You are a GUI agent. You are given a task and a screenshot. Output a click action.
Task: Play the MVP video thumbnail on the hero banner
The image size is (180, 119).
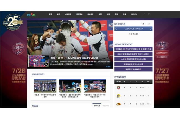[39, 61]
